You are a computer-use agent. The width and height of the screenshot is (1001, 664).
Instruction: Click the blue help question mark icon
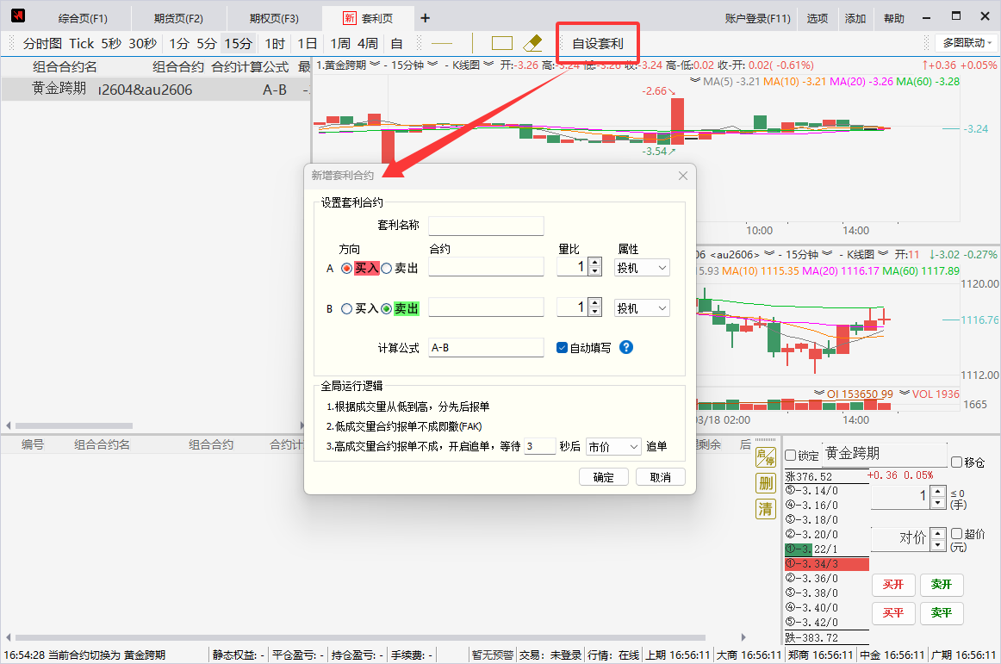(626, 347)
